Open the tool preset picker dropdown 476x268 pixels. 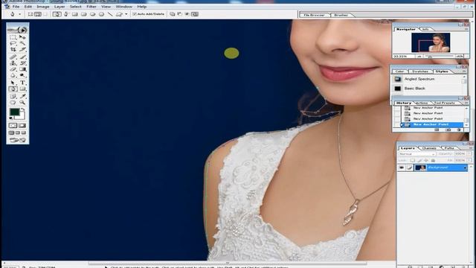[20, 14]
